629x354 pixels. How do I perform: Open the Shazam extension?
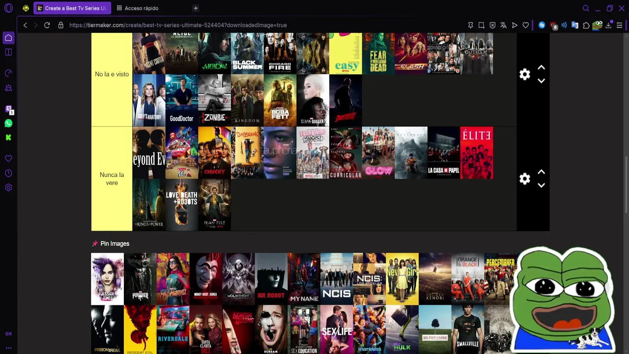coord(542,25)
